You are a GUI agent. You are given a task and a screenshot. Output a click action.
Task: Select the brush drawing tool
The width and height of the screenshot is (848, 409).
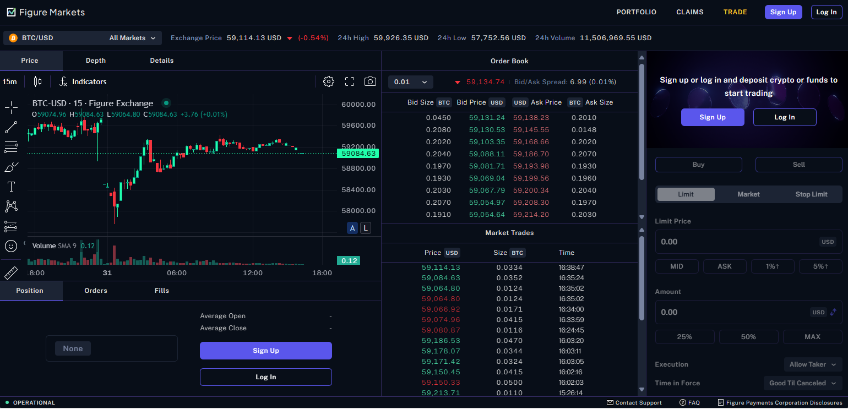coord(11,167)
